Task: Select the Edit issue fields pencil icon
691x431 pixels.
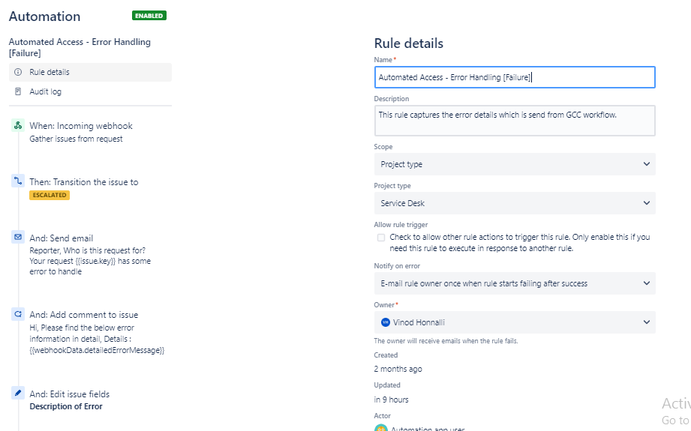Action: coord(18,393)
